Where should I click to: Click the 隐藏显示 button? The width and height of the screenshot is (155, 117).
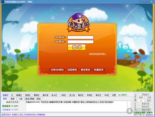145,95
